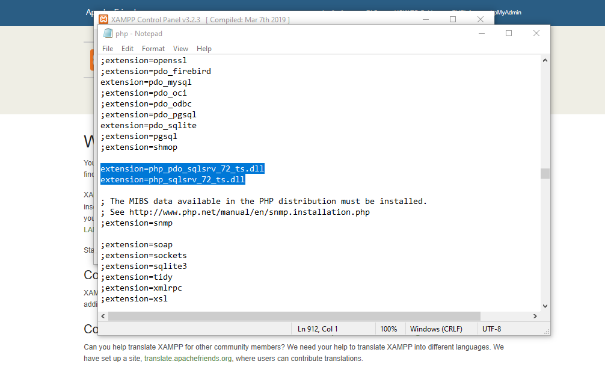Click the '100%' zoom level in status bar
The width and height of the screenshot is (605, 367).
tap(388, 328)
